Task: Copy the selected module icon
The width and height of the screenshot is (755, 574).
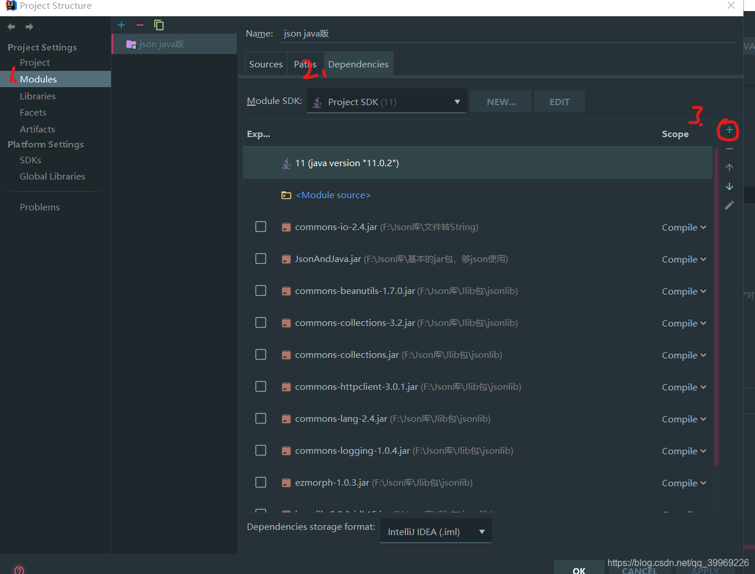Action: click(159, 25)
